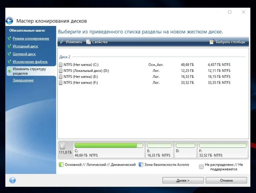This screenshot has height=193, width=256.
Task: Open the help question mark icon
Action: pyautogui.click(x=13, y=180)
